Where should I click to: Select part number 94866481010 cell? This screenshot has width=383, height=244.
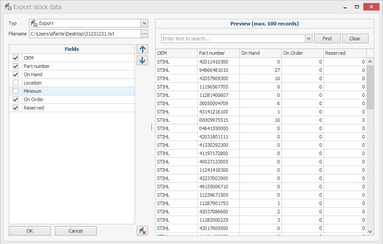tap(218, 70)
